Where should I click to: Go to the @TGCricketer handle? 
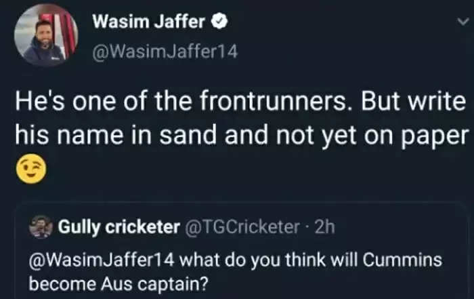tap(242, 226)
